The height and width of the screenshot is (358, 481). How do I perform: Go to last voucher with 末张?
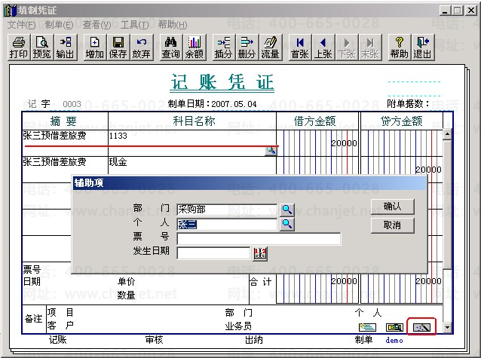[x=370, y=47]
